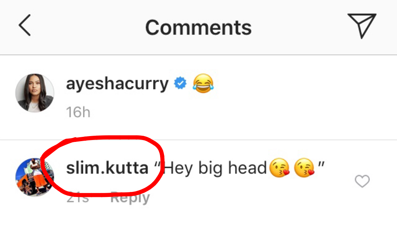Click the second kissing heart emoji
The image size is (397, 240).
click(x=304, y=167)
